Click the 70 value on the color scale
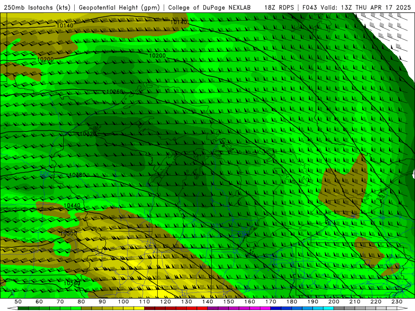 pos(60,302)
